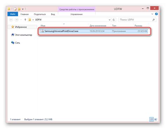Click the 1 элемент status text
Viewport: 166px width, 129px height.
[x=15, y=120]
